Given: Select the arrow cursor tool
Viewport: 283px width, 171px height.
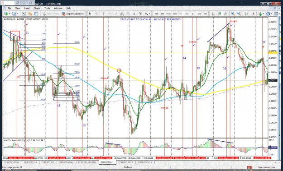Looking at the screenshot, I should [x=90, y=14].
